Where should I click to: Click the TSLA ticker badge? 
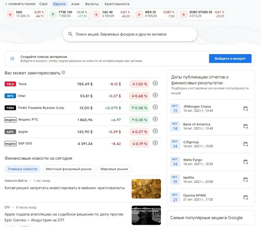tap(10, 84)
